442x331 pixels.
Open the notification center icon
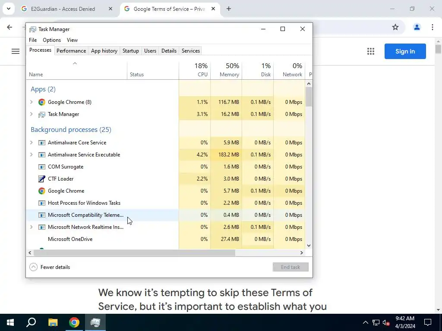coord(428,322)
